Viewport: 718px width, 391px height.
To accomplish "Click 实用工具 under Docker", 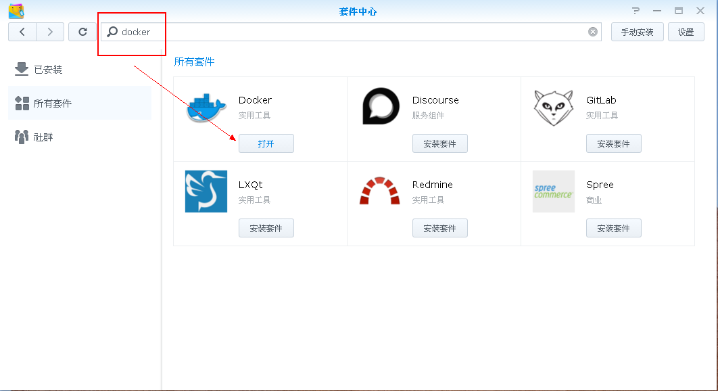I will pos(254,116).
